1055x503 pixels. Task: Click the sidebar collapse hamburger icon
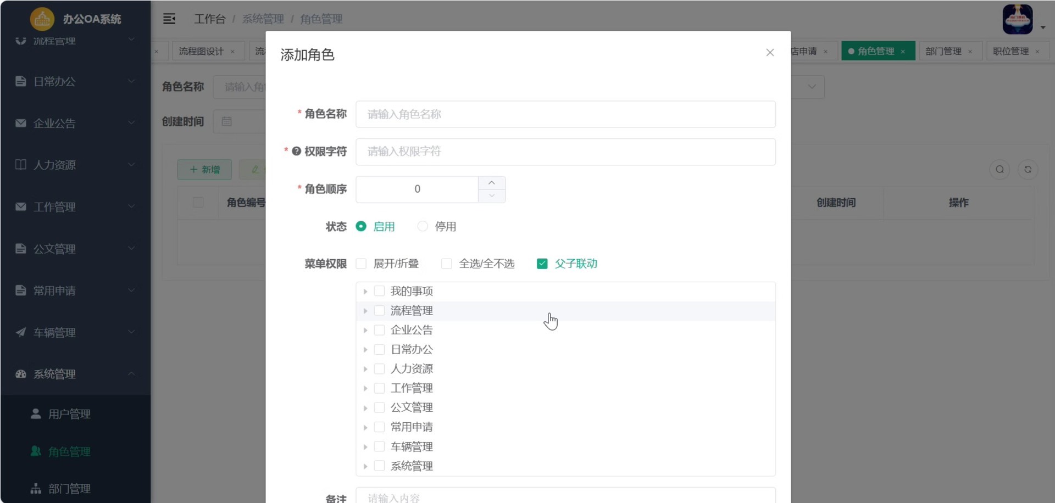(169, 19)
